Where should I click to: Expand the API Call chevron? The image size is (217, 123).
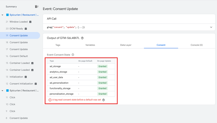click(x=211, y=27)
